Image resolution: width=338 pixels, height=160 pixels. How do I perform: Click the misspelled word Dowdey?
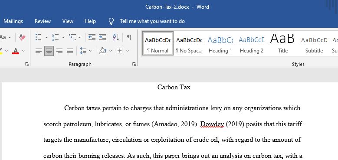pos(212,124)
